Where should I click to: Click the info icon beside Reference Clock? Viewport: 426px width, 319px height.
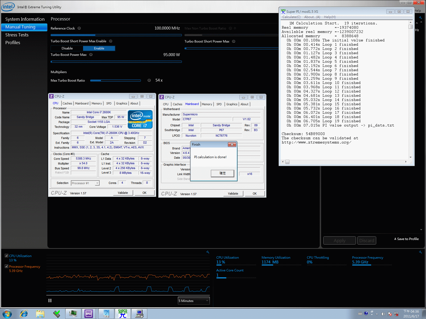tap(79, 28)
